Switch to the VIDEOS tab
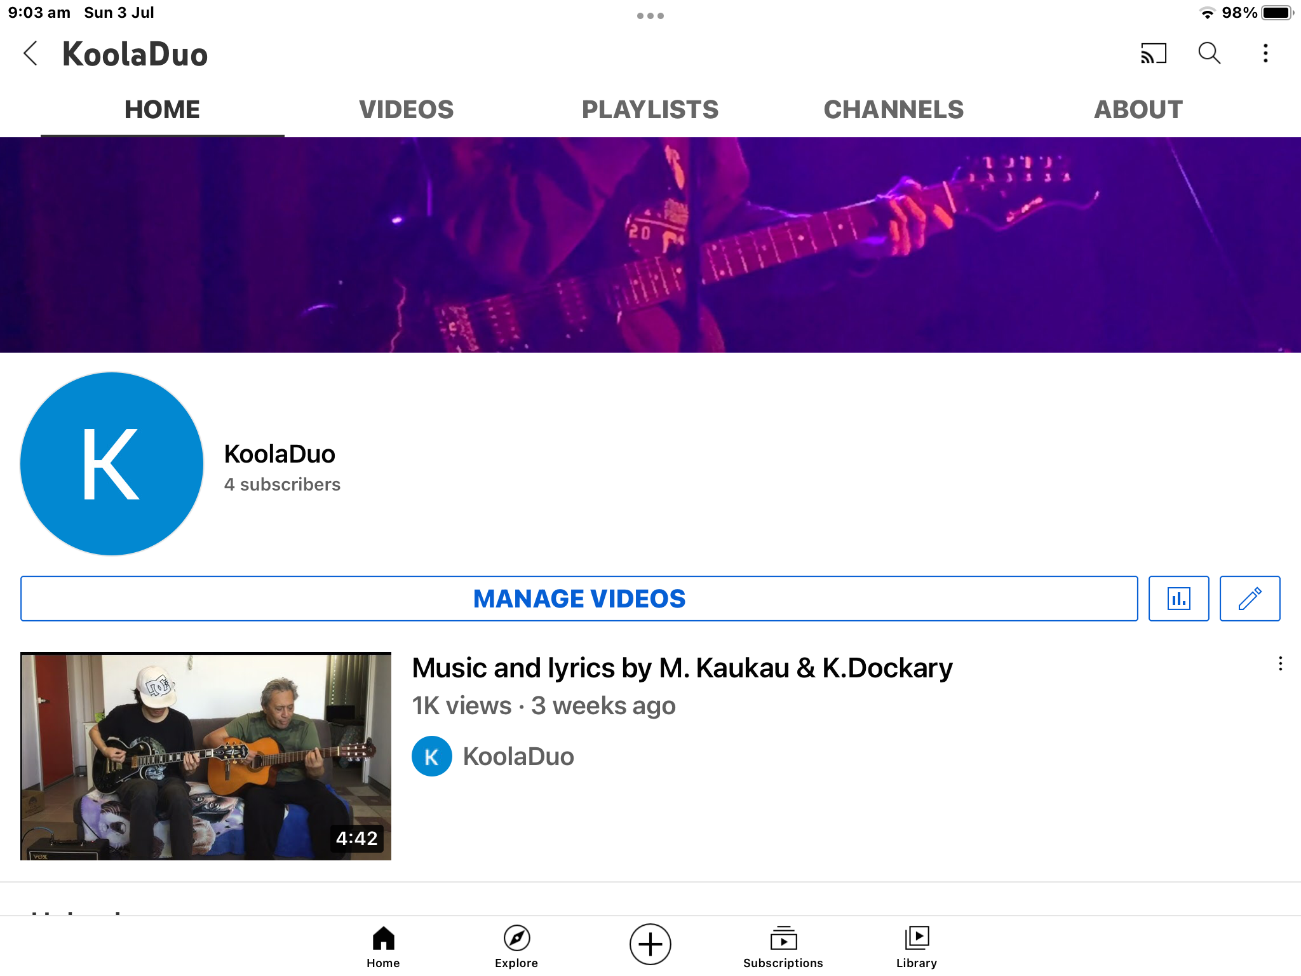Image resolution: width=1301 pixels, height=976 pixels. [407, 109]
